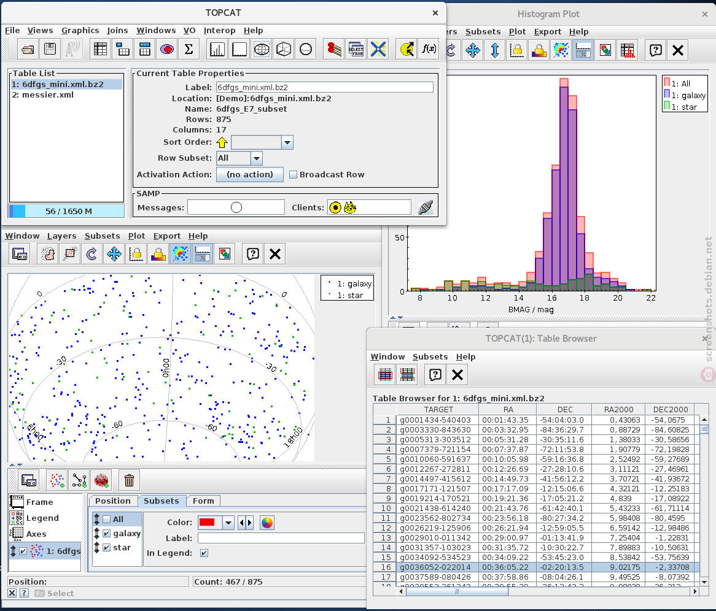Image resolution: width=716 pixels, height=611 pixels.
Task: Click the Select button in status bar
Action: point(54,593)
